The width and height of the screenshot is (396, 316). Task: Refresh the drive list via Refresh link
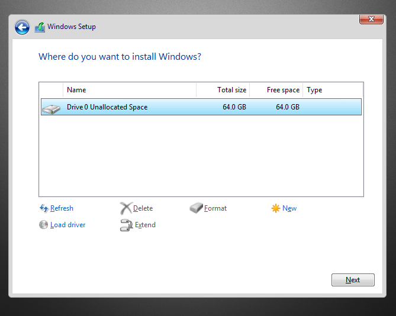point(62,208)
